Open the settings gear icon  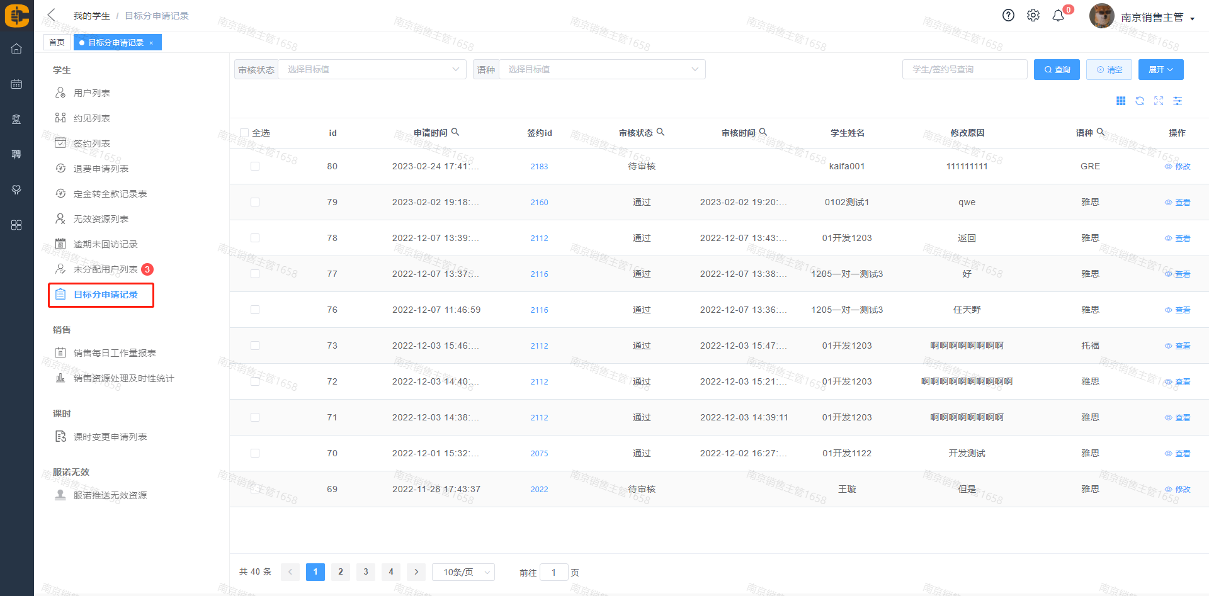1033,16
